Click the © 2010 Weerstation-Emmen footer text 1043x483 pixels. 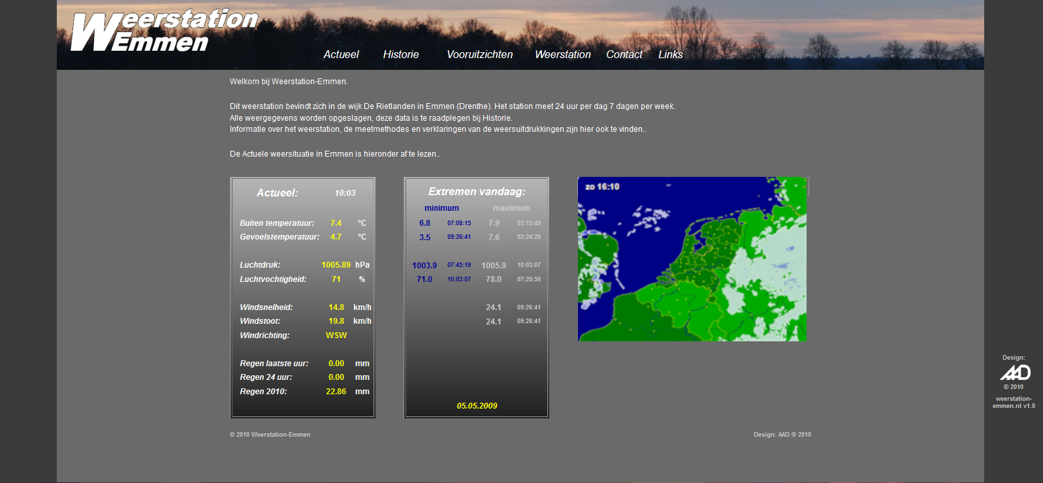(270, 435)
